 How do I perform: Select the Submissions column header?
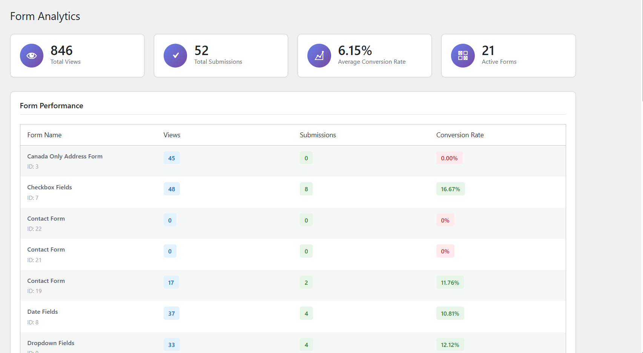tap(318, 135)
